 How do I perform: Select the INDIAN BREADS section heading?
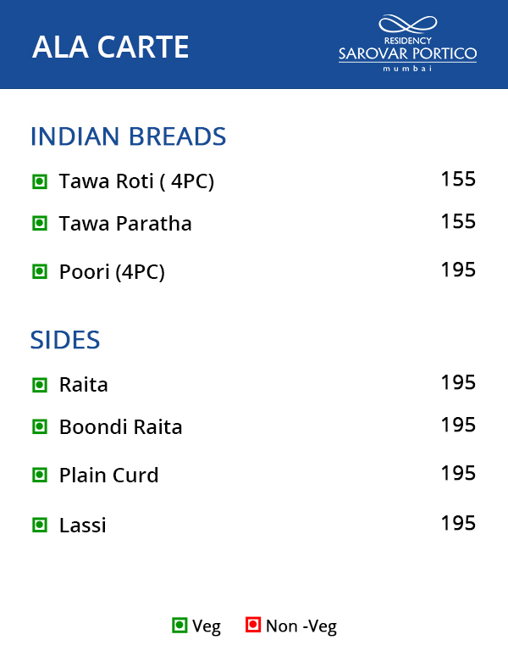pyautogui.click(x=128, y=136)
